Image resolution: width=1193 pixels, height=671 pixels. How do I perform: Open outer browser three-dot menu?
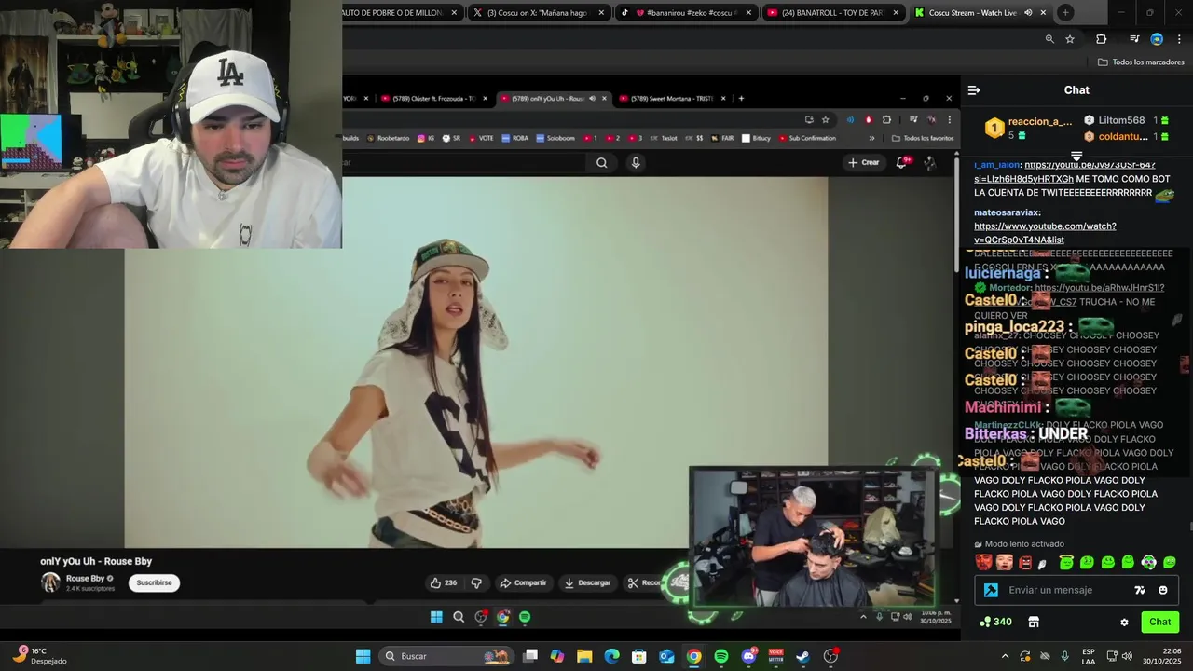[1179, 39]
